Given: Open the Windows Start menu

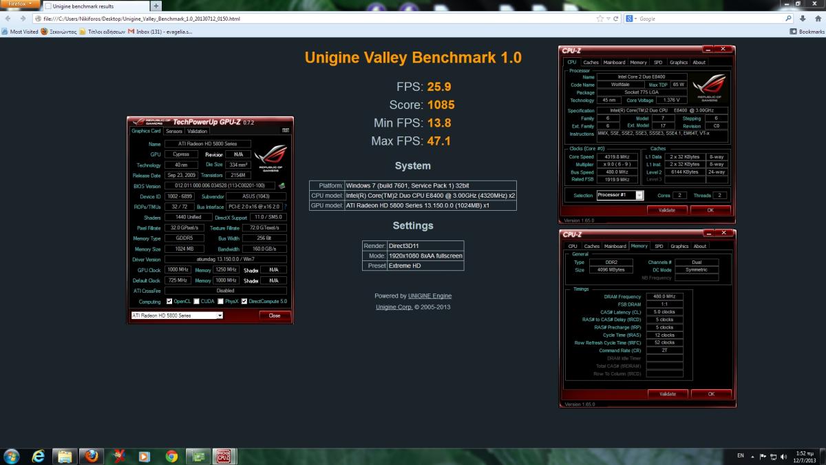Looking at the screenshot, I should [x=12, y=456].
